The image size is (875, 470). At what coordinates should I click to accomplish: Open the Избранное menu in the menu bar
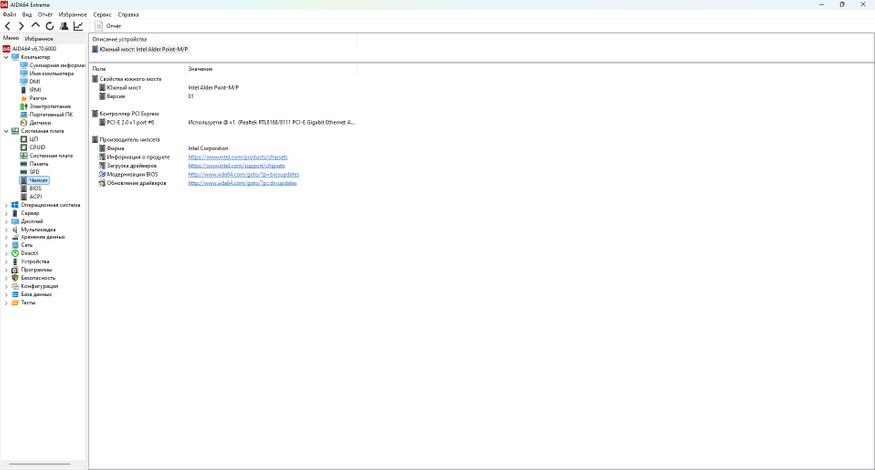73,15
